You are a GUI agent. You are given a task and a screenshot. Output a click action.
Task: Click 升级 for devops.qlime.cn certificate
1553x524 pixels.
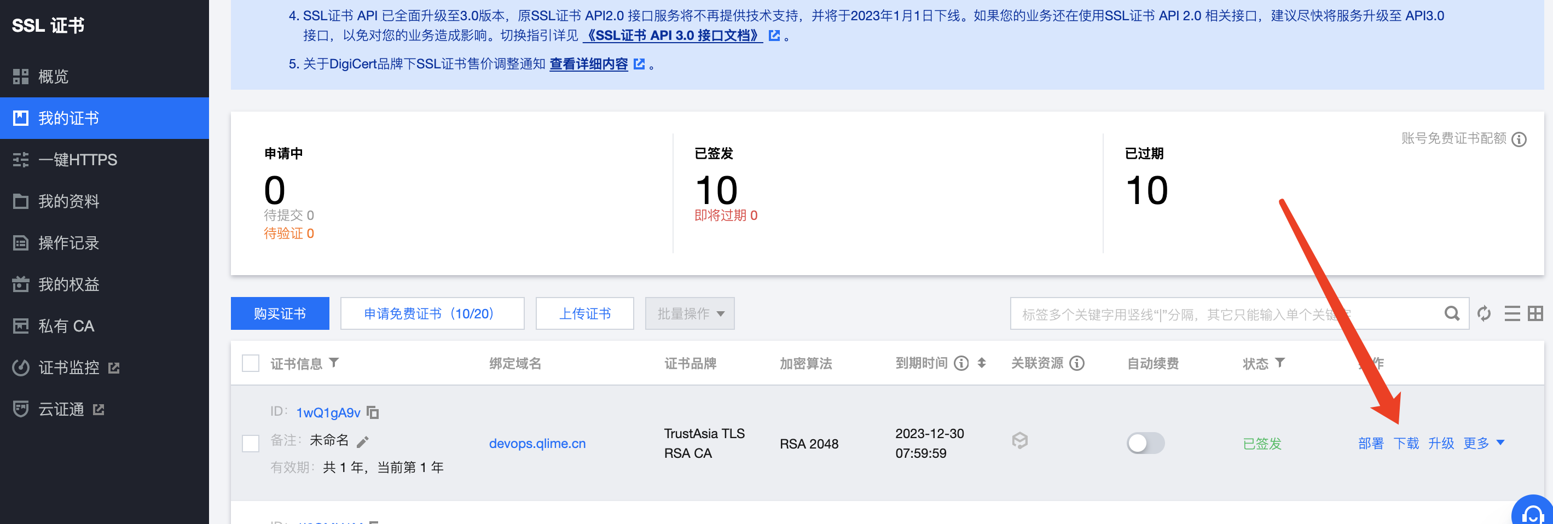pyautogui.click(x=1441, y=443)
